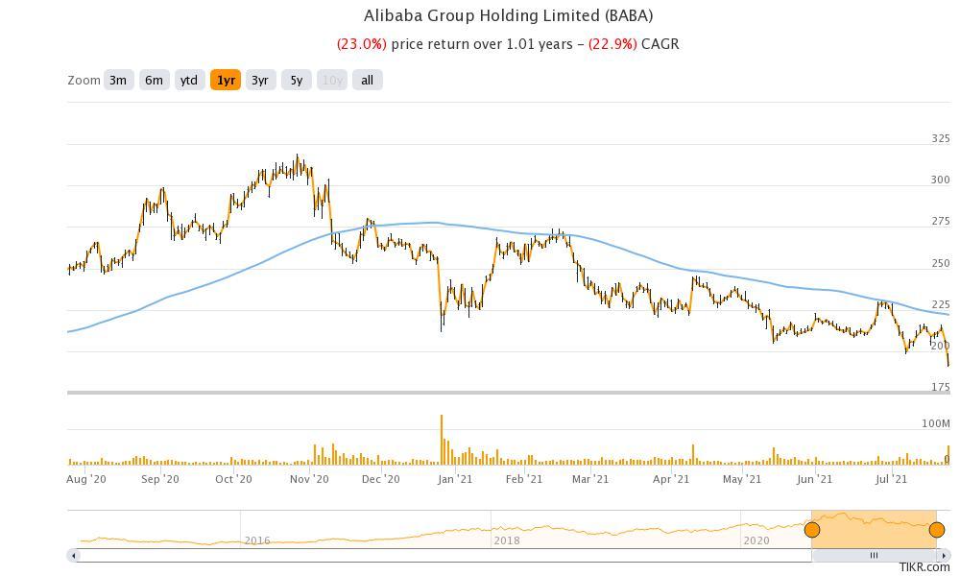Click the red price return text
The height and width of the screenshot is (576, 960).
coord(364,44)
